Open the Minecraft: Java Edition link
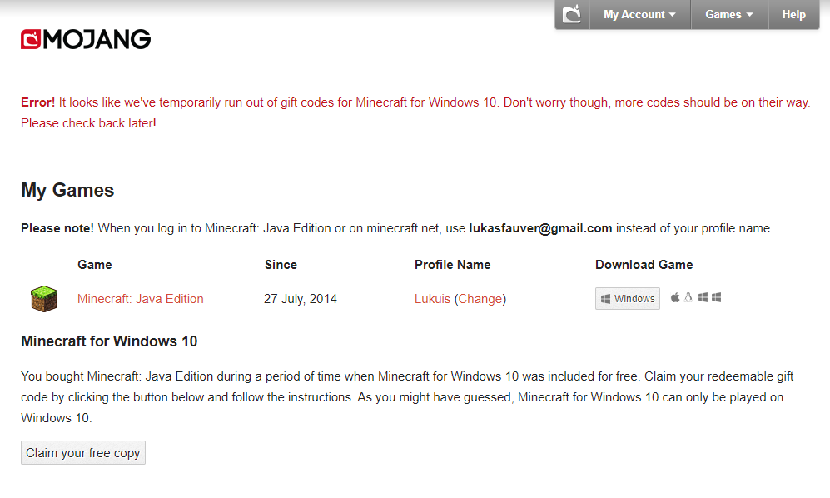830x498 pixels. pos(141,299)
